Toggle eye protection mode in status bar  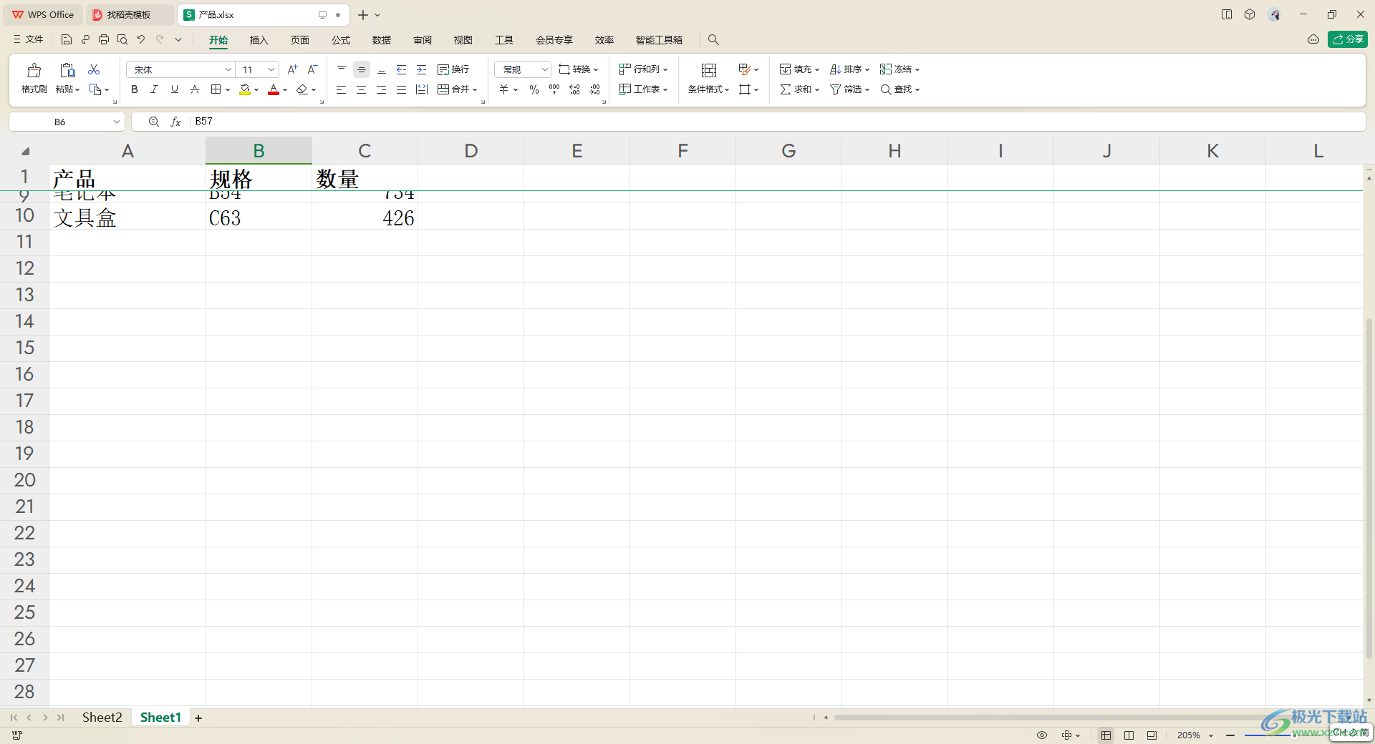[1042, 735]
